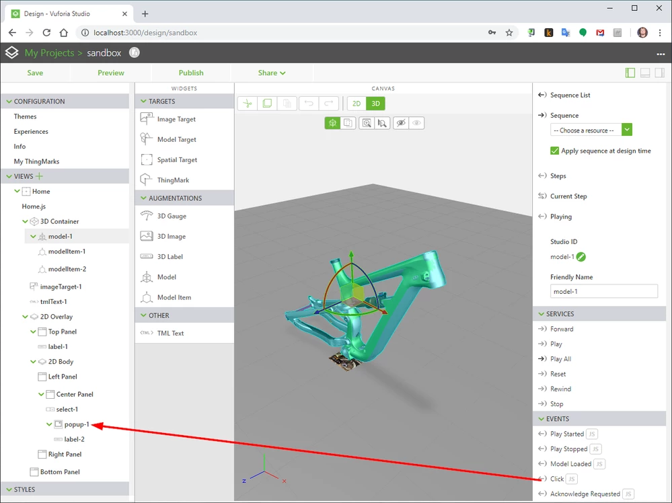Click the Zoom All magnifier icon
This screenshot has width=672, height=503.
point(367,123)
